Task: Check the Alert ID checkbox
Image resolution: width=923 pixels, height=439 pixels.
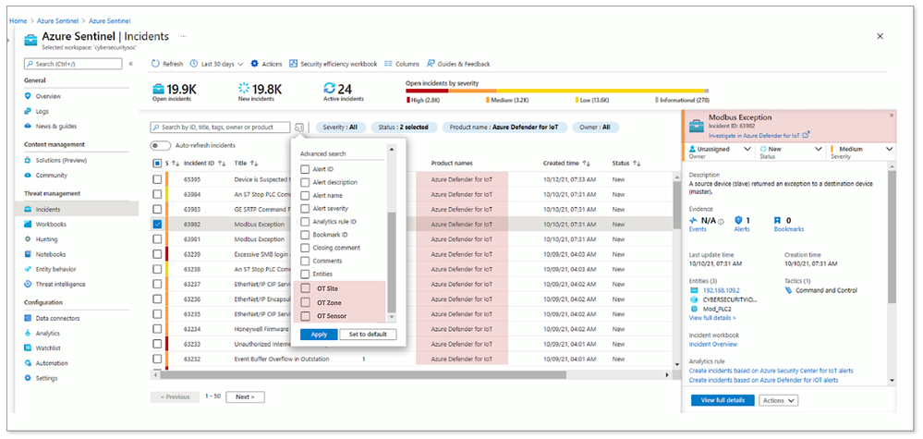Action: click(x=305, y=169)
